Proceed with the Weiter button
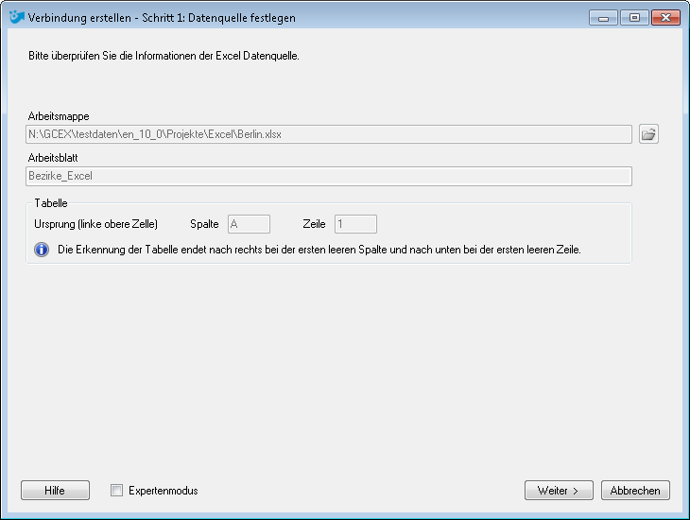Viewport: 690px width, 520px height. 559,490
